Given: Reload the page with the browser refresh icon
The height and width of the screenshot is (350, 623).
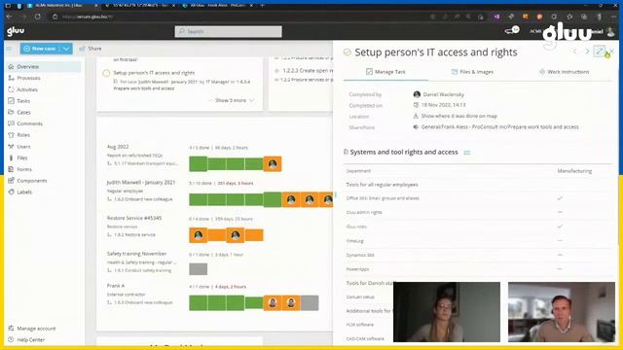Looking at the screenshot, I should 38,17.
